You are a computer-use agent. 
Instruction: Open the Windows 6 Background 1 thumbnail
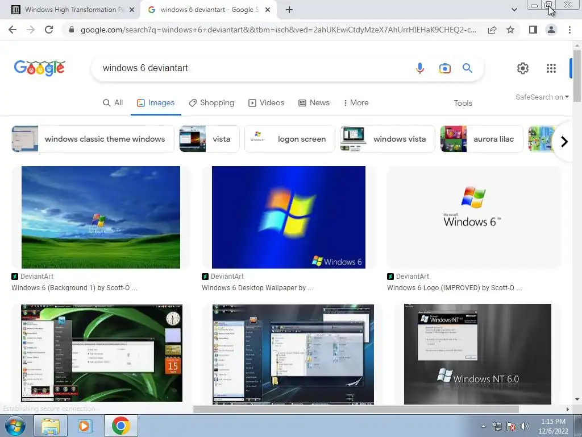point(101,217)
